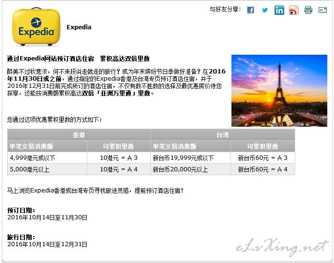Click the 与好友分享 label
The image size is (334, 263).
[225, 10]
